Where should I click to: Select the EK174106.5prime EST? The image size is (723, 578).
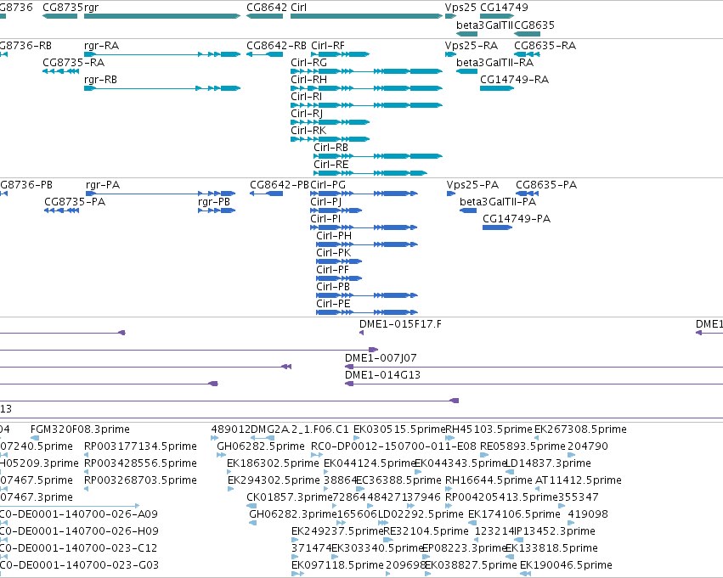(472, 523)
